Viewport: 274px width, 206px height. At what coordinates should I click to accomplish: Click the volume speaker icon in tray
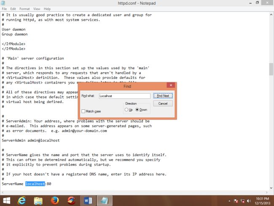249,201
